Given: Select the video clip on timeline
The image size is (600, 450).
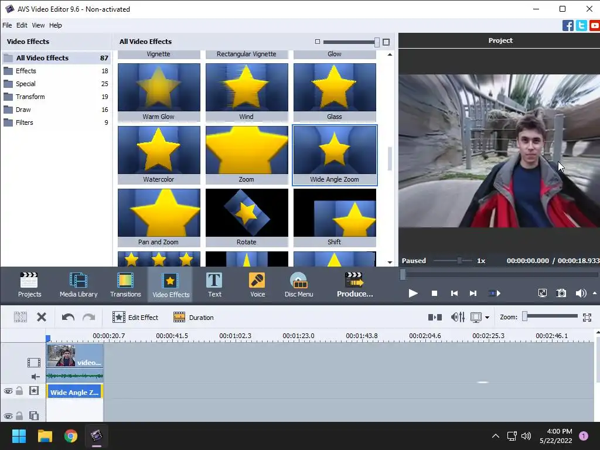Looking at the screenshot, I should pyautogui.click(x=74, y=356).
